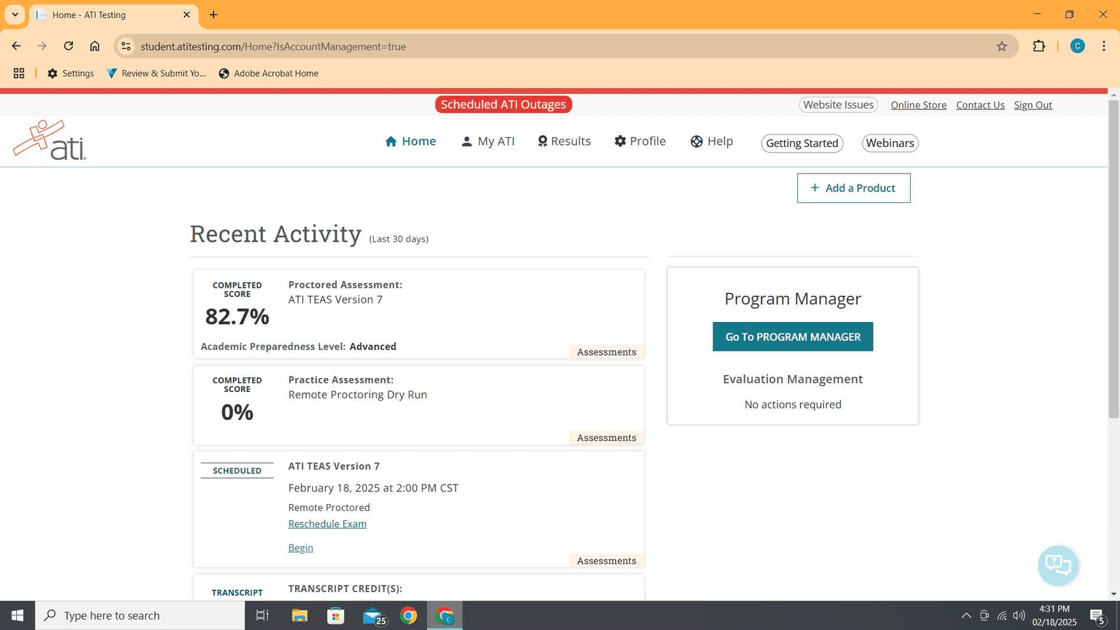The image size is (1120, 630).
Task: Open the Chrome extensions puzzle icon
Action: tap(1039, 46)
